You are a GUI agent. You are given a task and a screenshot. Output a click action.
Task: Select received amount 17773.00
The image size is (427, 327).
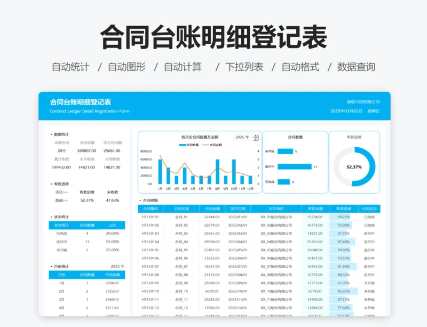(x=315, y=283)
